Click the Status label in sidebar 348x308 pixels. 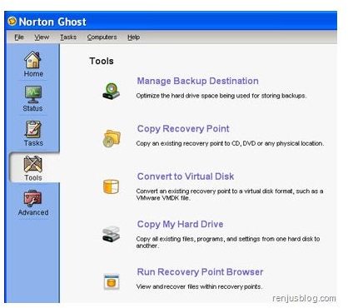(32, 108)
